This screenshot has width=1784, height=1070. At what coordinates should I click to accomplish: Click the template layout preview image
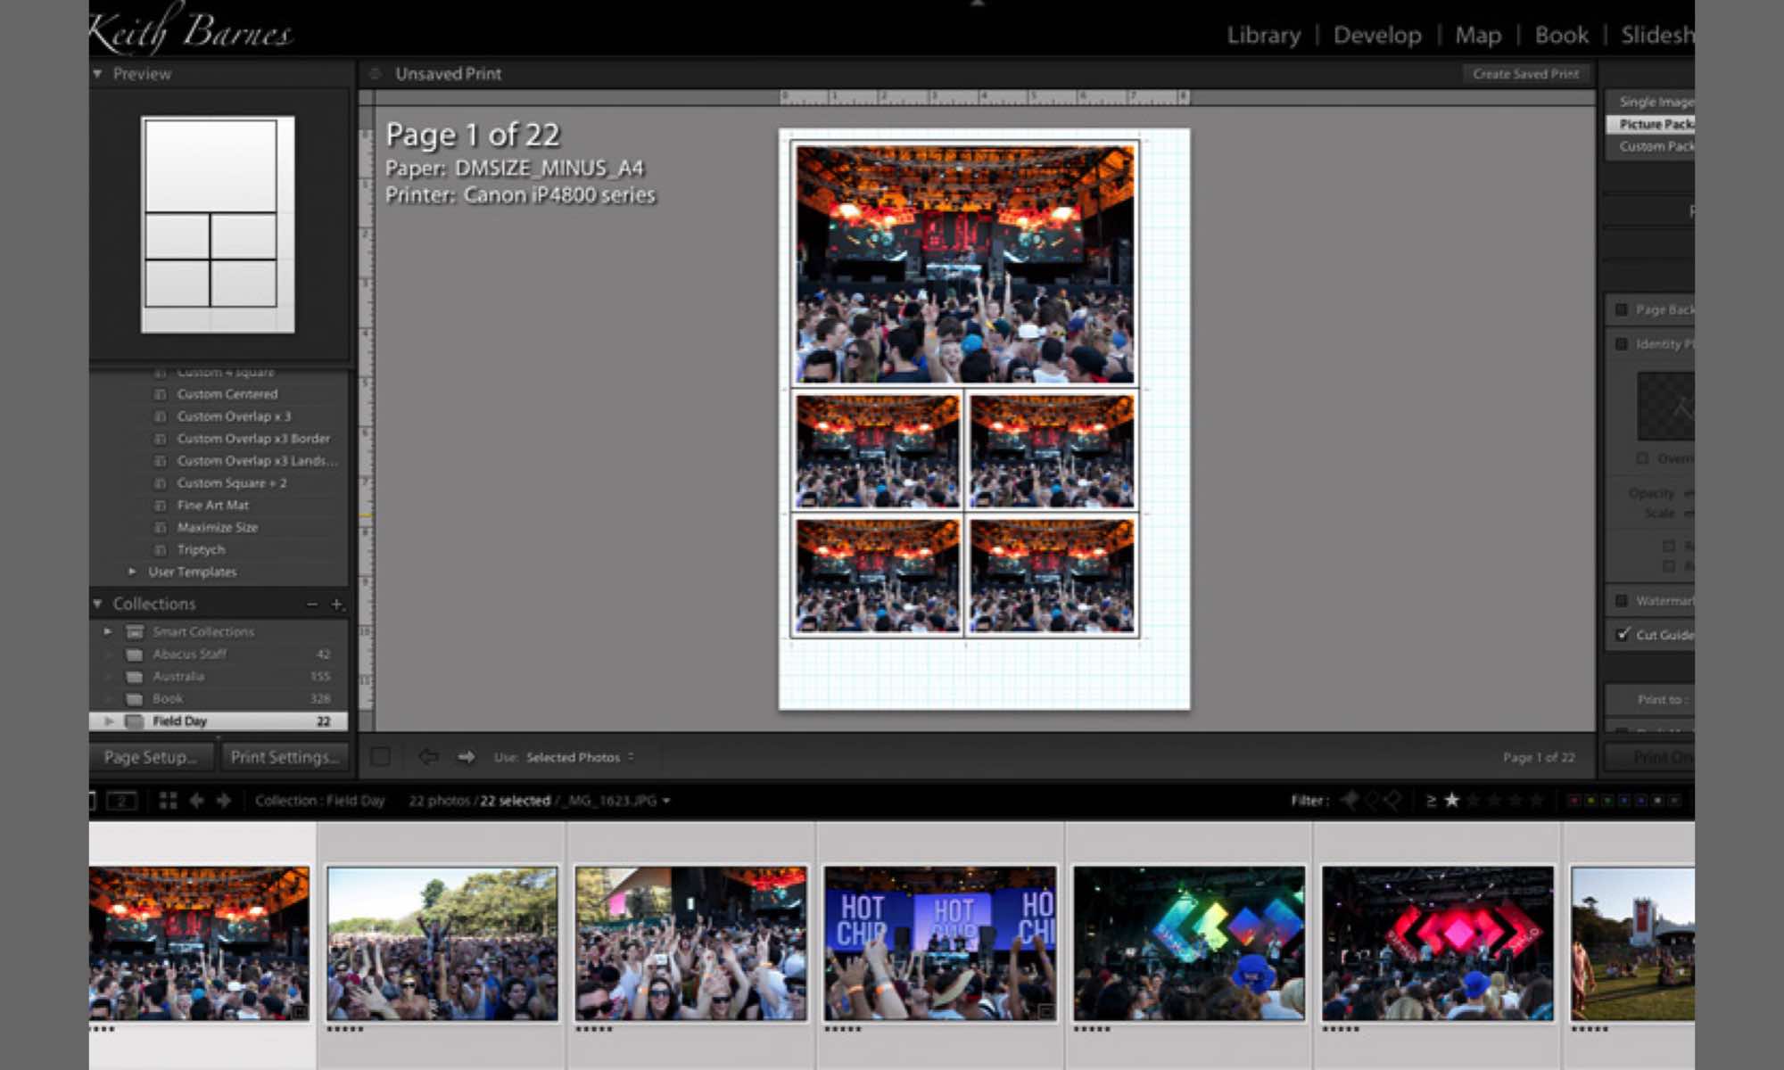(x=218, y=225)
